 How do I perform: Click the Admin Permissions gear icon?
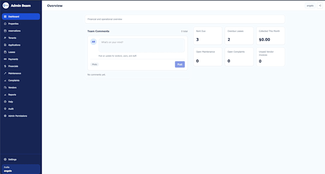[5, 116]
